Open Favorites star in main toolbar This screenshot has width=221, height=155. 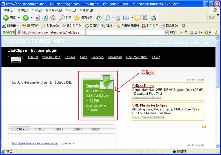[x=83, y=18]
